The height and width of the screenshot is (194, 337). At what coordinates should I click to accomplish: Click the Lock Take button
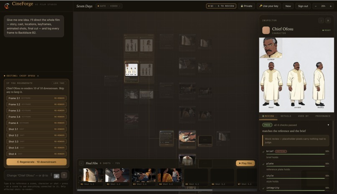click(x=59, y=83)
